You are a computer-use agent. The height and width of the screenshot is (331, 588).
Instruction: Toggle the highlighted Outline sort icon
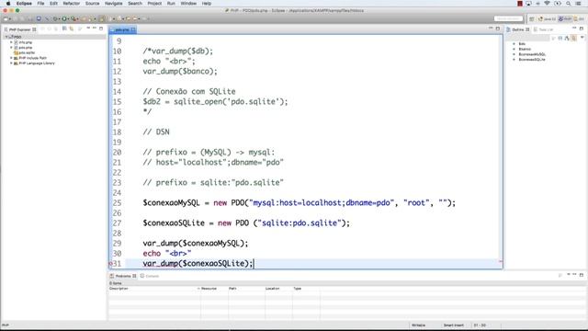tap(573, 38)
